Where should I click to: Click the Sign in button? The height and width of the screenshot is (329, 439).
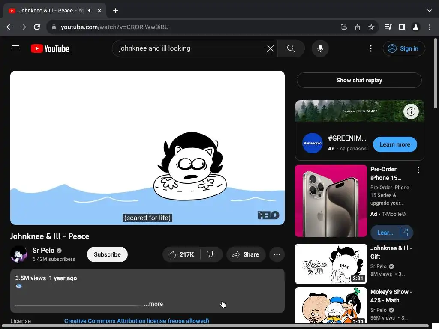click(404, 48)
